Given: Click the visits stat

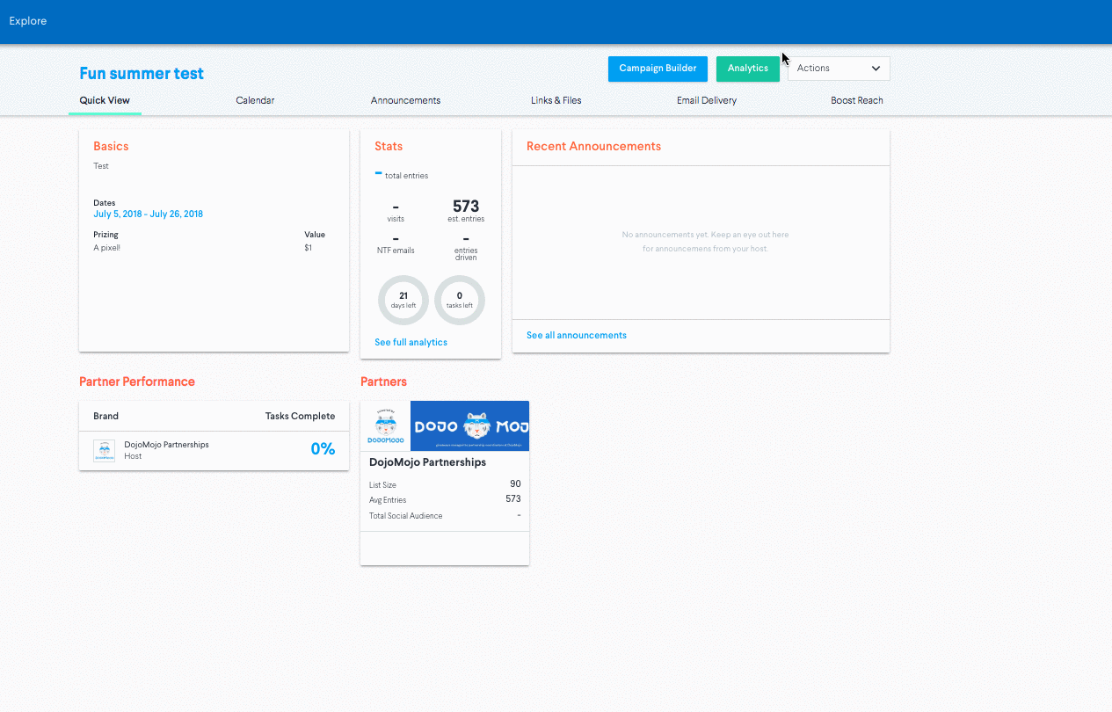Looking at the screenshot, I should point(396,212).
